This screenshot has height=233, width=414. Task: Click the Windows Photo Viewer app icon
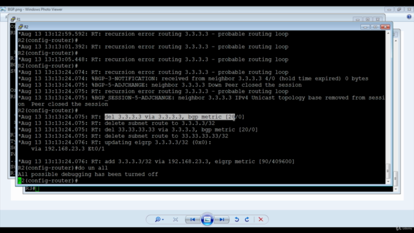tap(3, 10)
